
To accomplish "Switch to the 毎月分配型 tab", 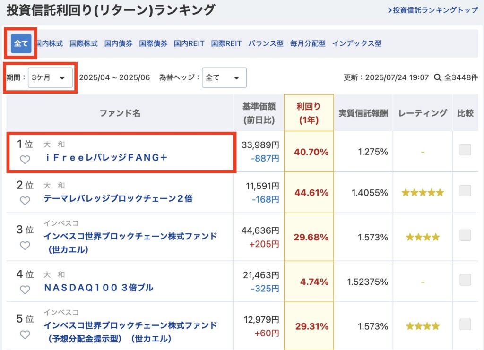I will click(x=308, y=43).
